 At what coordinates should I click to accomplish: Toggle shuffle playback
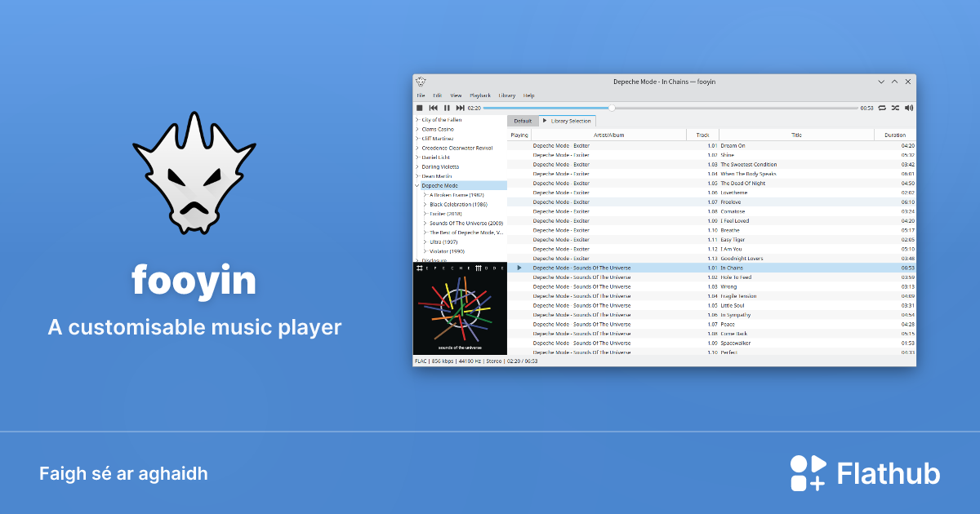(x=895, y=108)
